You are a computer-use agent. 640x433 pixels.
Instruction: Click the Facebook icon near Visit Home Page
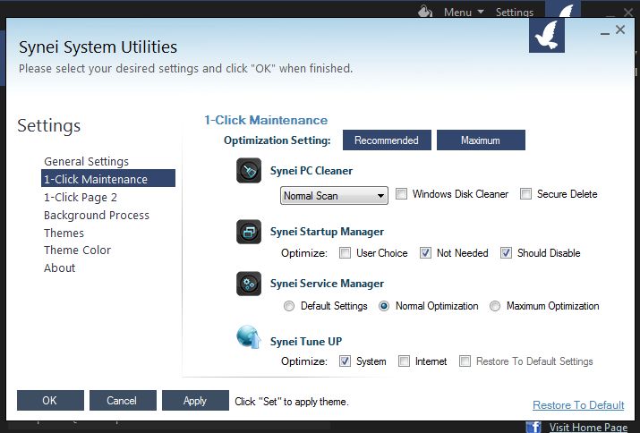[533, 427]
